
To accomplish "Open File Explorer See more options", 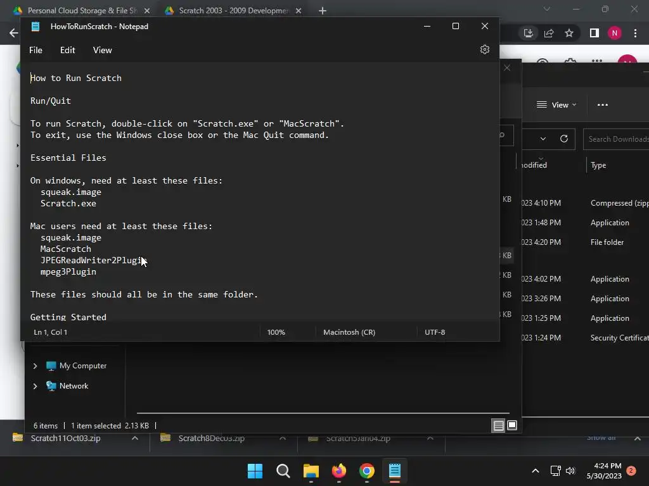I will (x=603, y=105).
